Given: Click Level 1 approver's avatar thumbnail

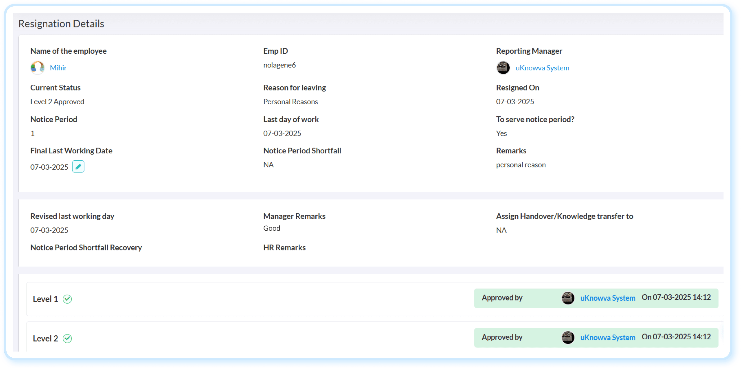Looking at the screenshot, I should [x=568, y=298].
